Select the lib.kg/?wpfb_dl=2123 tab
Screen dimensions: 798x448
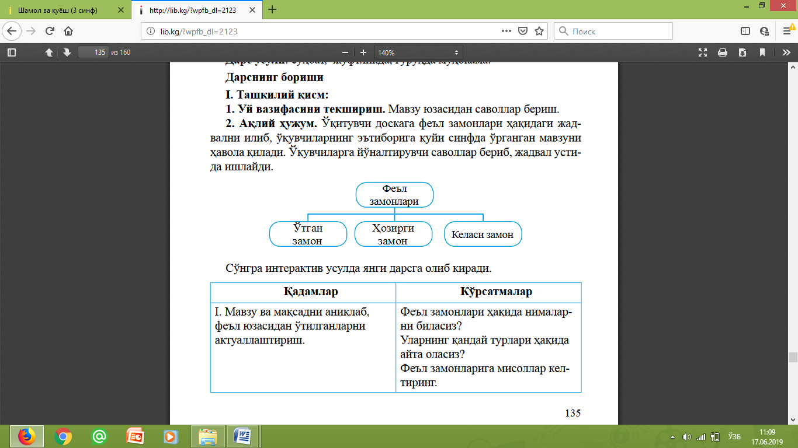coord(196,10)
